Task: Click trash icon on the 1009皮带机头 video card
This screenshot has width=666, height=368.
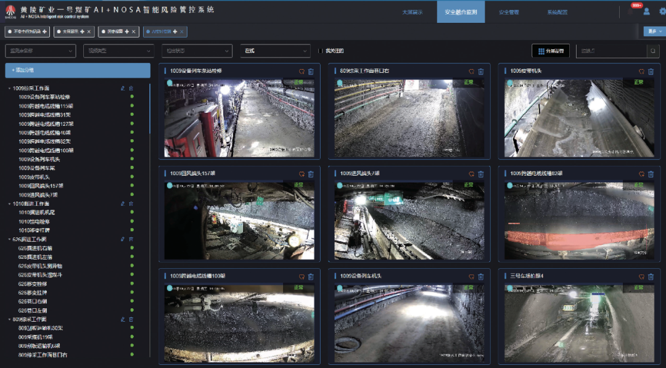Action: click(x=651, y=72)
